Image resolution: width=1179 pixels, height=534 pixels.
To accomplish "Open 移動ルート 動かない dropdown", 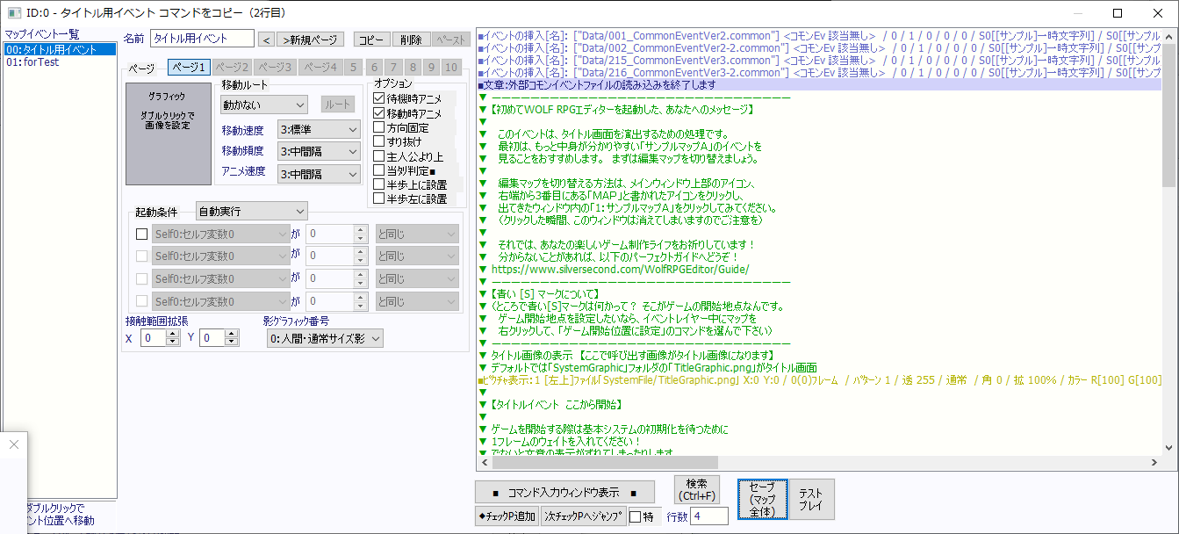I will [x=263, y=105].
